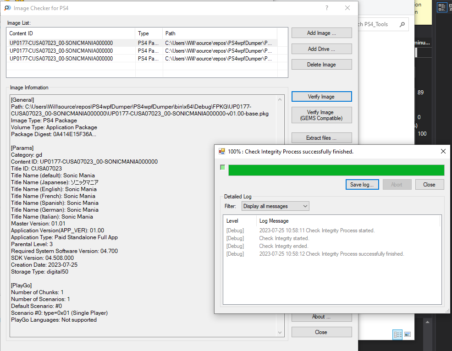Open the Filter dropdown Display all messages
This screenshot has height=351, width=452.
point(276,206)
